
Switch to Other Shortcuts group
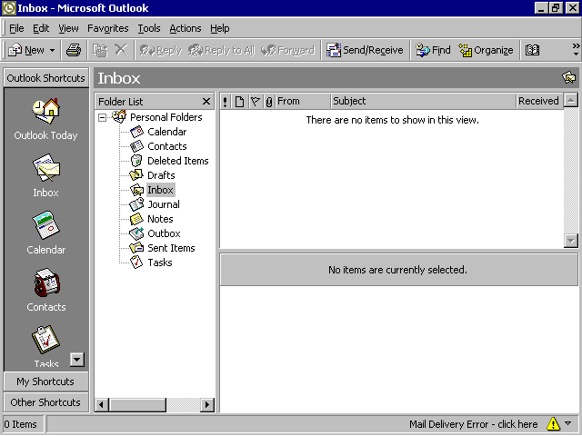coord(46,402)
